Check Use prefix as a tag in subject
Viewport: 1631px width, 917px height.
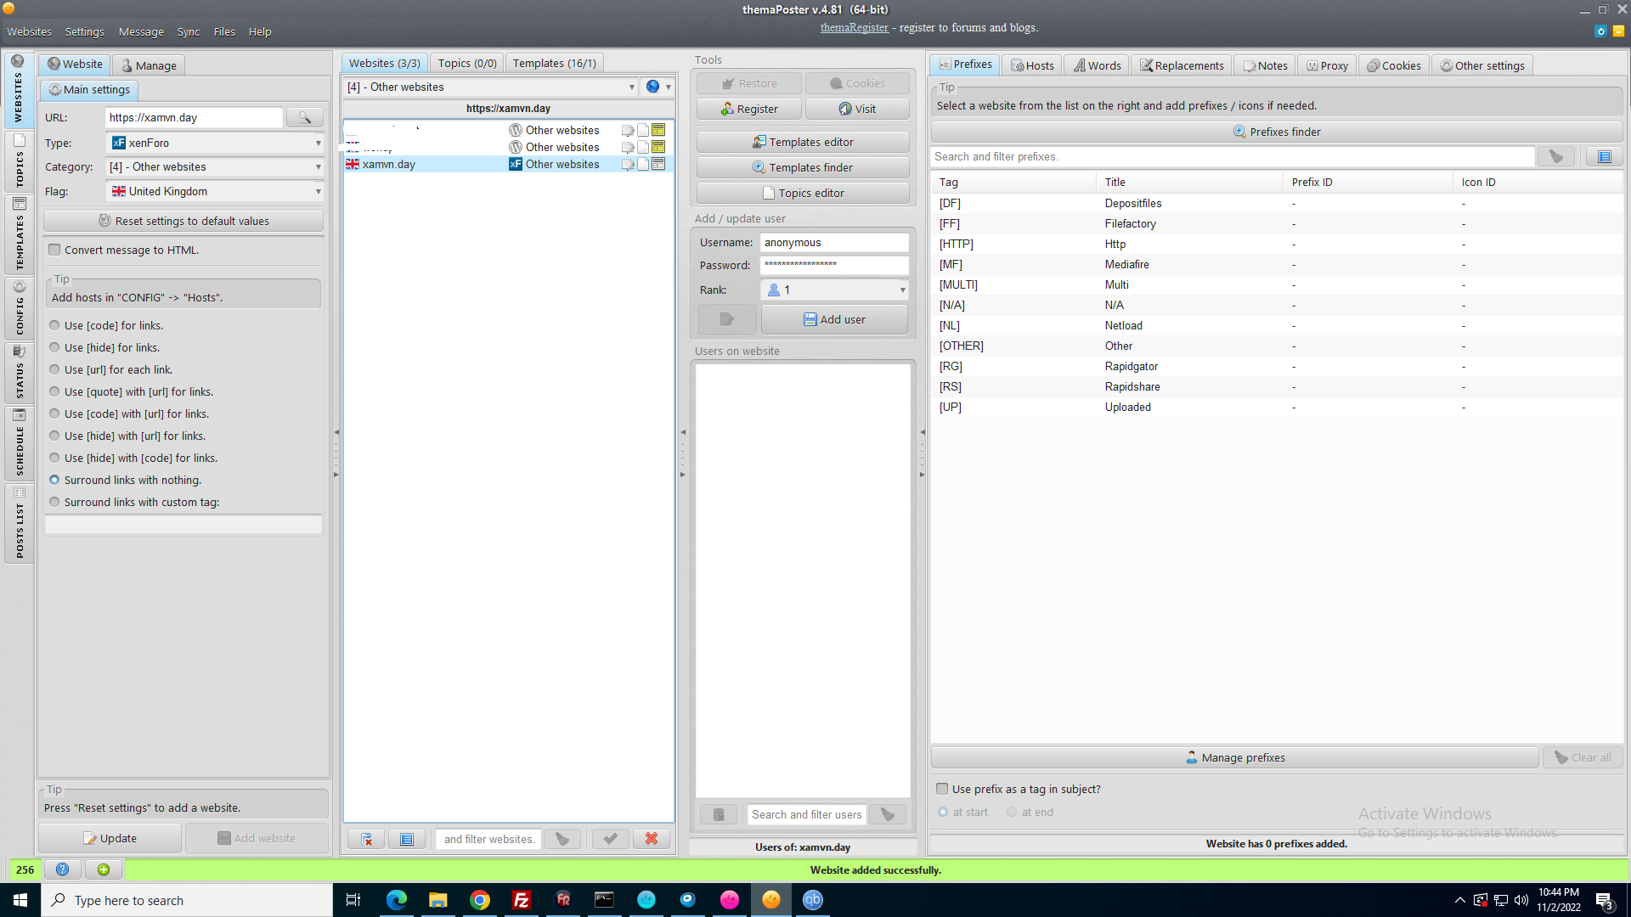(x=942, y=789)
